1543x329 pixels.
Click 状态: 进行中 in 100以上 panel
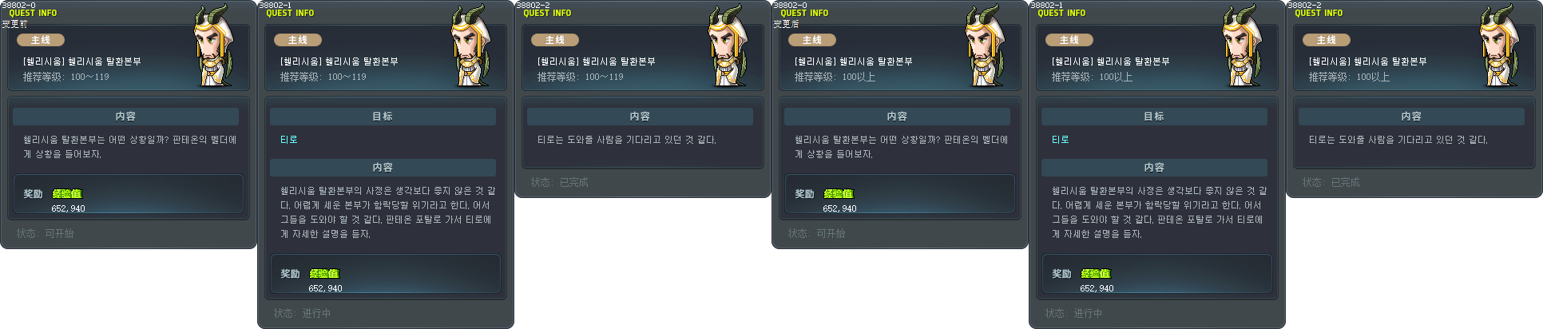click(x=1073, y=314)
